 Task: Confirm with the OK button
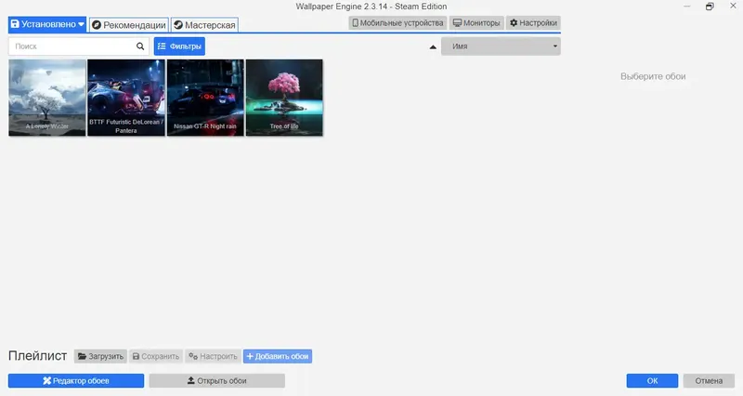click(x=652, y=381)
